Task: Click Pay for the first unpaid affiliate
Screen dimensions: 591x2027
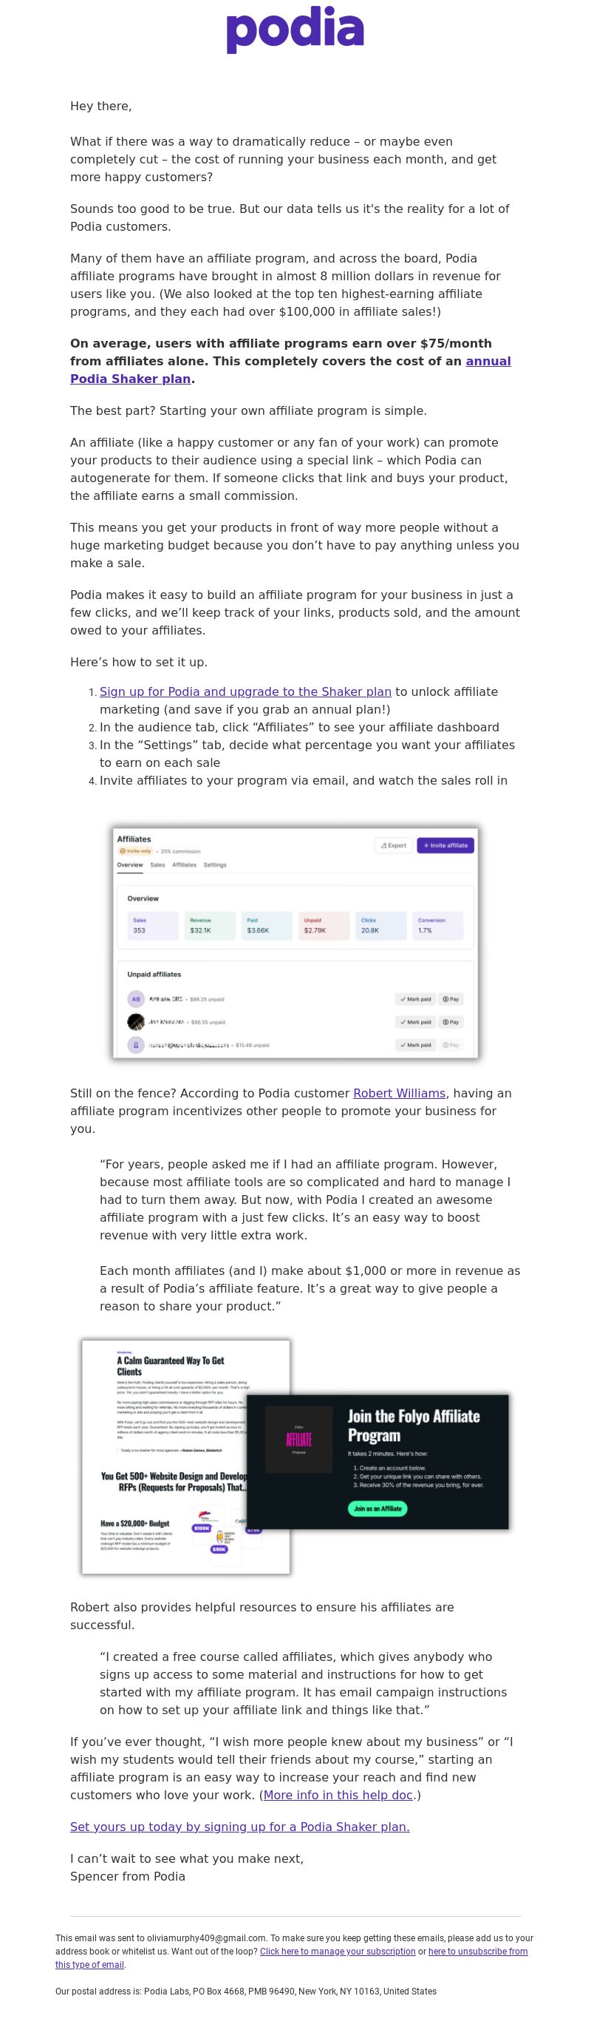Action: (451, 998)
